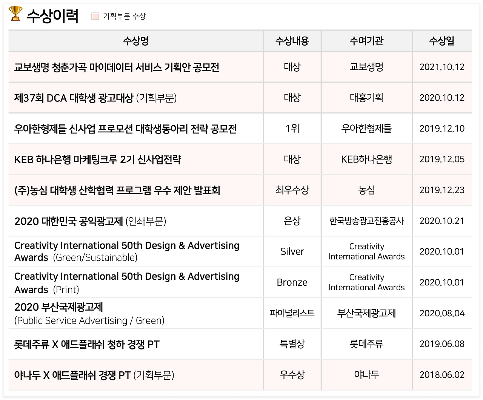Select the 수상내용 column header
This screenshot has width=483, height=400.
(292, 41)
